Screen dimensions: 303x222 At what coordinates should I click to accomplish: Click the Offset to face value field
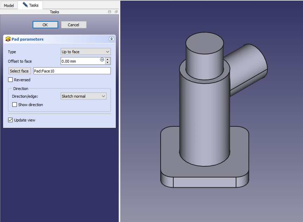(80, 61)
